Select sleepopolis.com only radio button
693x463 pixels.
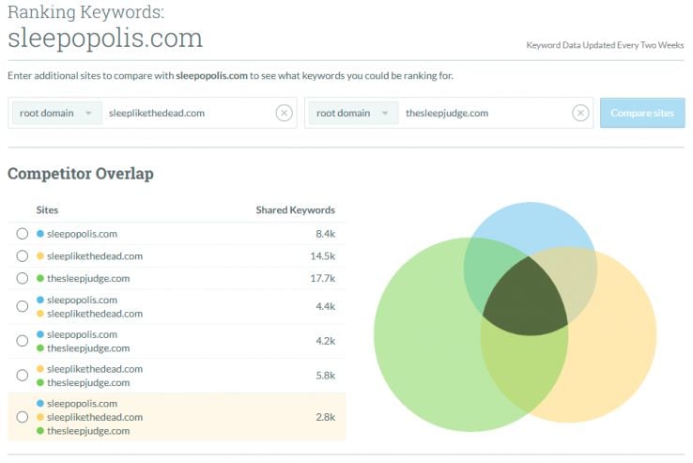point(23,234)
